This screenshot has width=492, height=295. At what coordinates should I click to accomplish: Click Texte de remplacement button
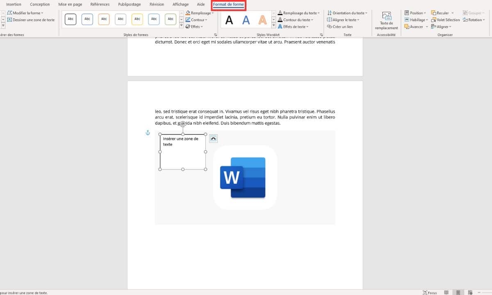tap(386, 21)
